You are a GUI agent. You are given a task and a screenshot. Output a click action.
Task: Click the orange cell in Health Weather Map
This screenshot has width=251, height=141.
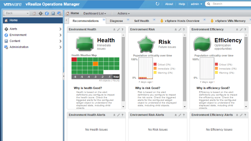[95, 64]
